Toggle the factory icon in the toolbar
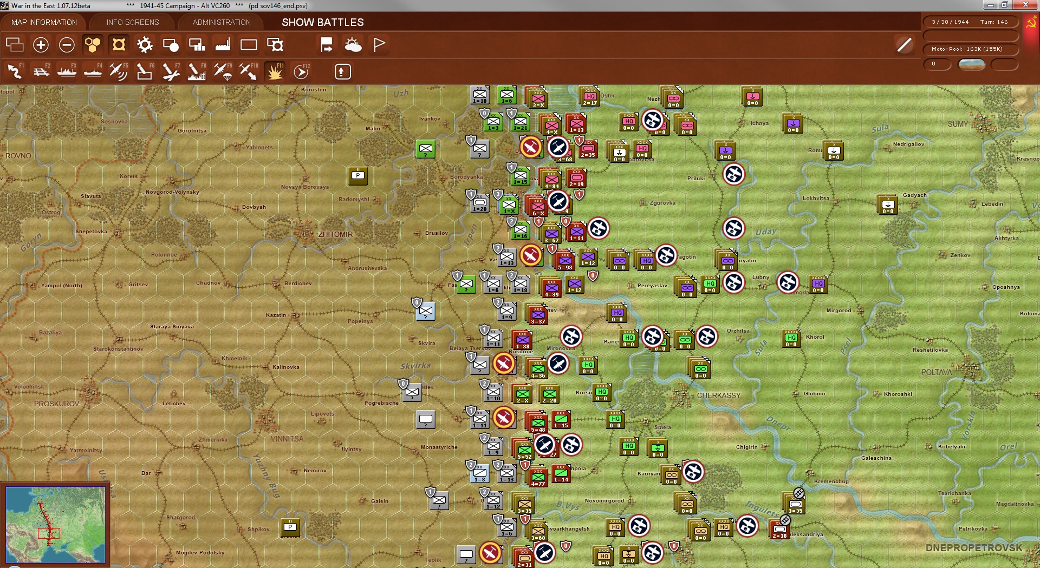Image resolution: width=1040 pixels, height=568 pixels. pyautogui.click(x=223, y=45)
